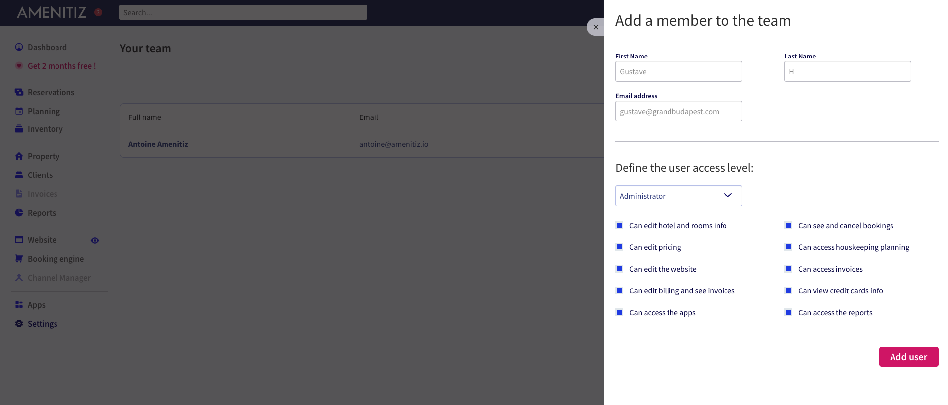This screenshot has height=405, width=948.
Task: Click the Planning calendar icon
Action: click(19, 111)
